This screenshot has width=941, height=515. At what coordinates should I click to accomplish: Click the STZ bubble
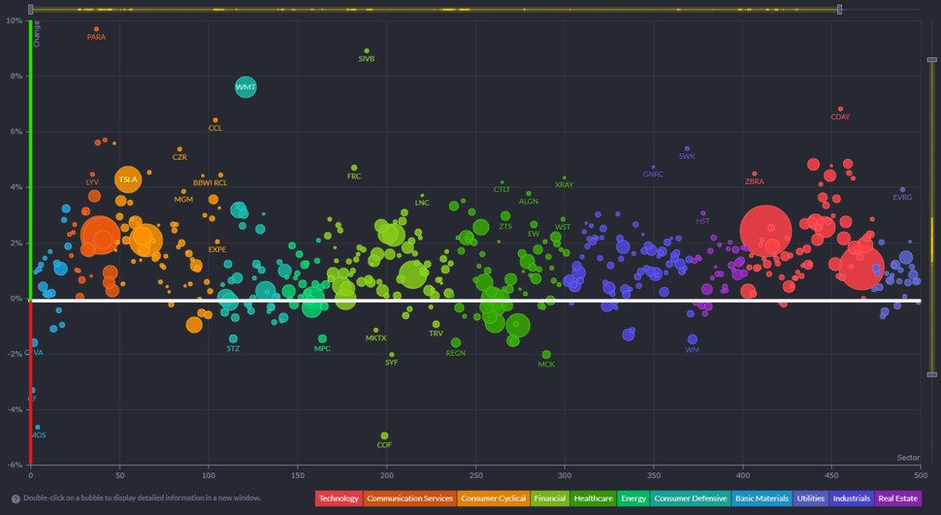[233, 339]
